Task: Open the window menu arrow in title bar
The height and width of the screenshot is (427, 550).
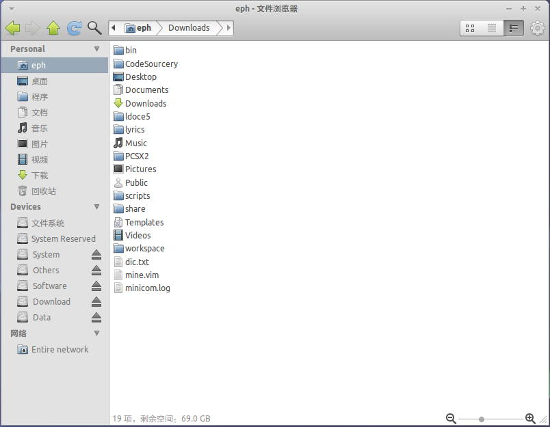Action: click(x=11, y=9)
